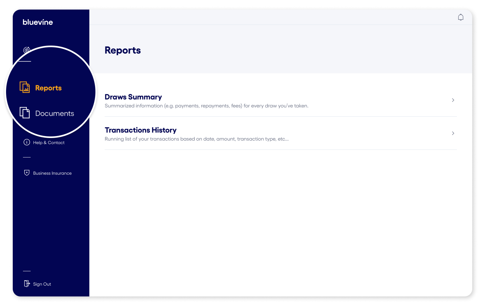The width and height of the screenshot is (485, 306).
Task: Click the Documents copy-pages icon
Action: point(24,113)
